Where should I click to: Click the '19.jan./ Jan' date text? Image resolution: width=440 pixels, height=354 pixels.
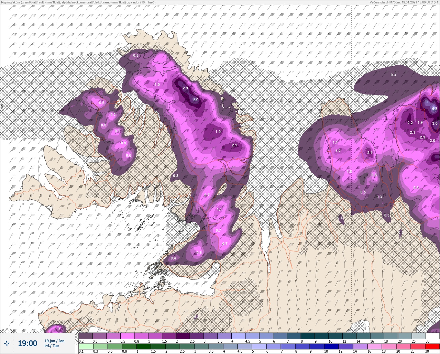(x=54, y=341)
